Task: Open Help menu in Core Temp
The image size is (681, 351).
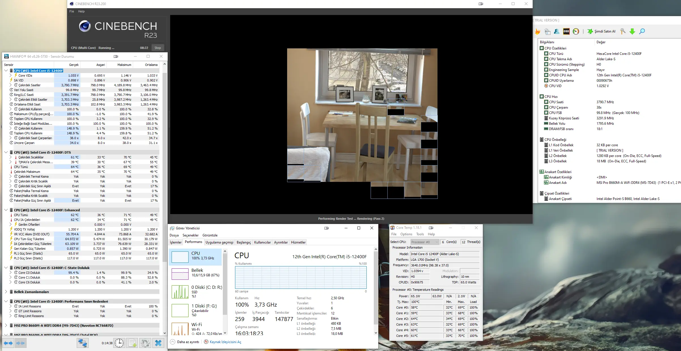Action: pyautogui.click(x=431, y=234)
